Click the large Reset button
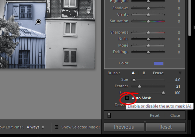Viewport: 195px width, 137px height. click(166, 127)
